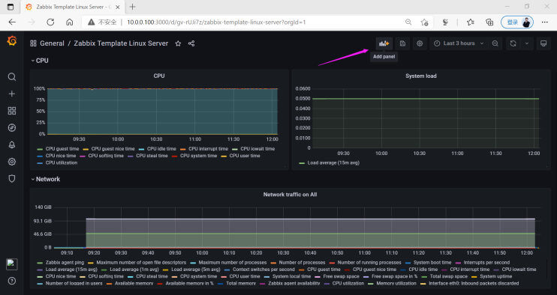Open browser zoom magnifier in address bar
Image resolution: width=557 pixels, height=295 pixels.
click(408, 22)
